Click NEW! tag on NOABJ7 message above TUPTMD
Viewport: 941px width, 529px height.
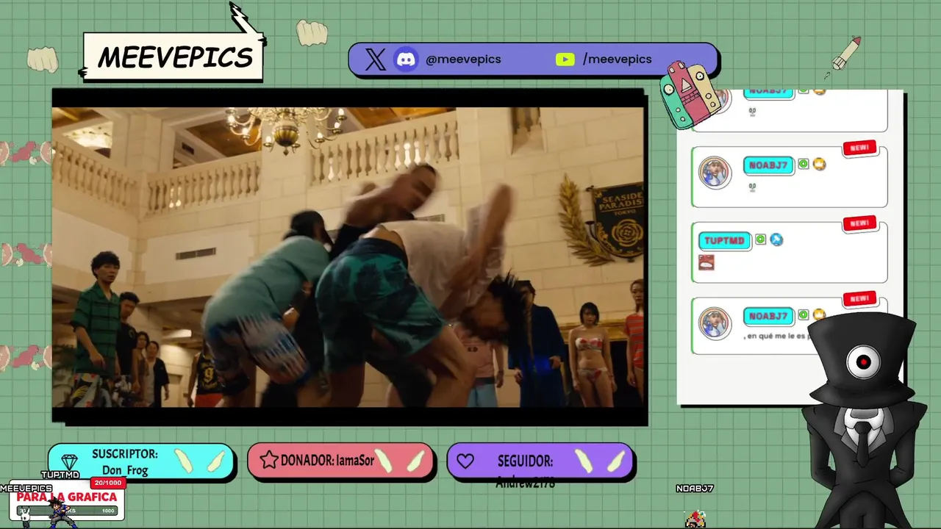[x=859, y=148]
